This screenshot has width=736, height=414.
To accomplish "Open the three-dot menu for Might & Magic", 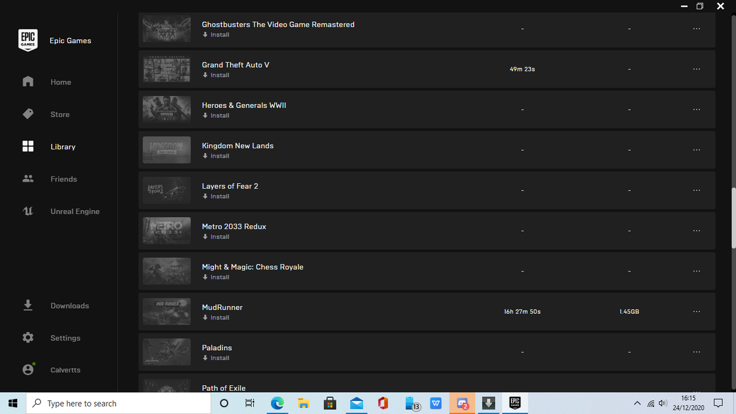I will click(x=696, y=271).
